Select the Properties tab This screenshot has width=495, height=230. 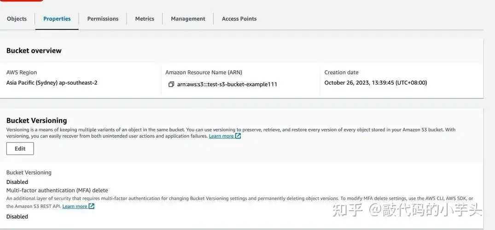coord(57,18)
